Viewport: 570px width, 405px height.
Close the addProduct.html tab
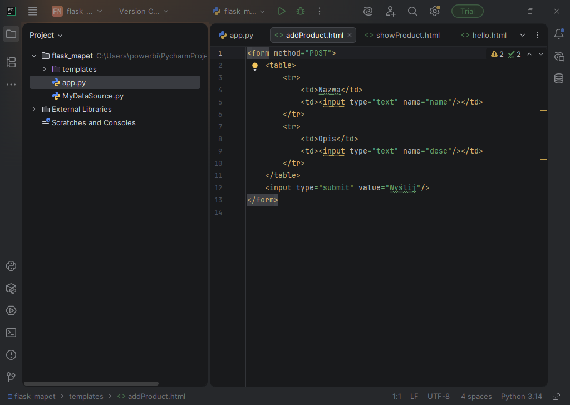(350, 35)
